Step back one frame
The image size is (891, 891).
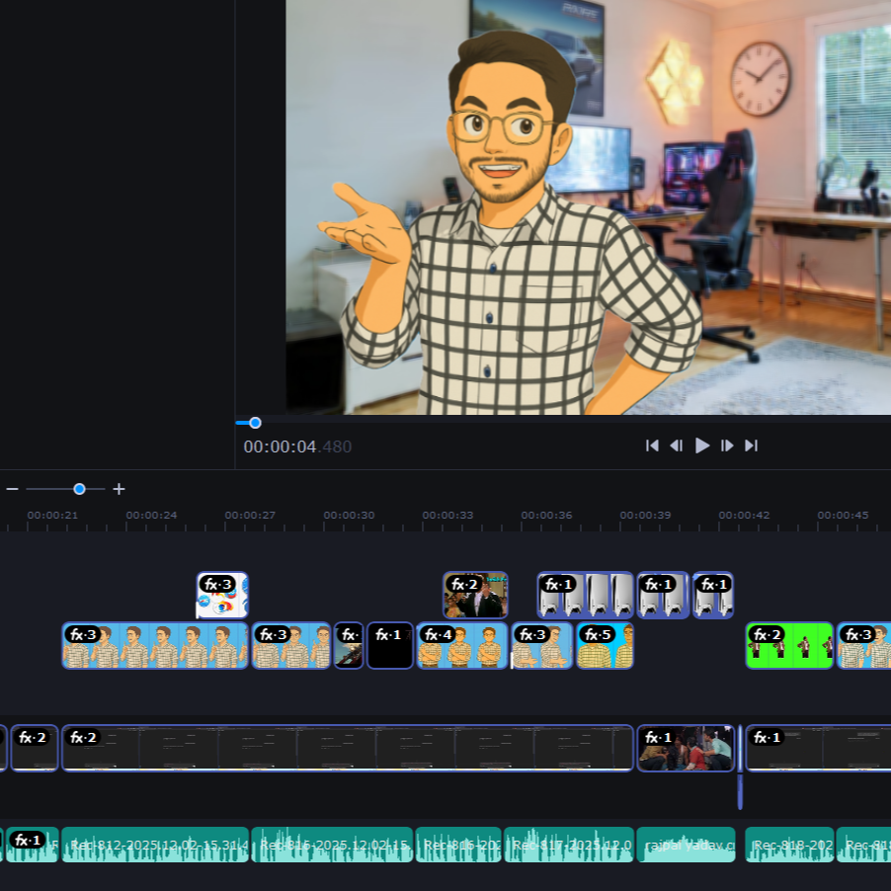[x=677, y=446]
